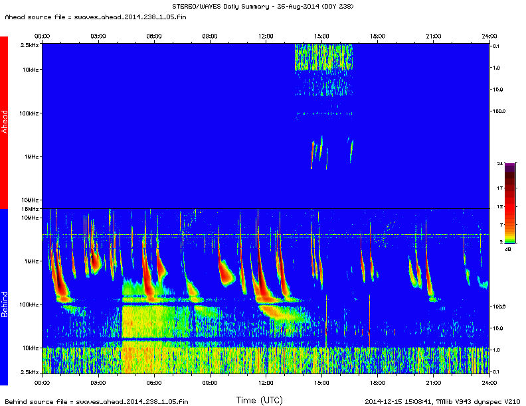This screenshot has height=406, width=526.
Task: Click the 09:00 label below the Behind panel
Action: pos(210,383)
